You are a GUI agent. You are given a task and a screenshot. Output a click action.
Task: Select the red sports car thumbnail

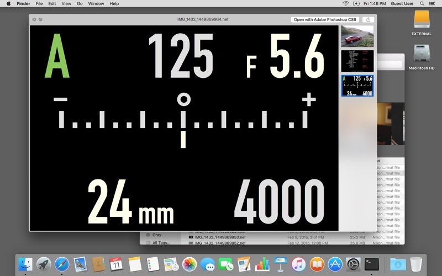point(357,36)
